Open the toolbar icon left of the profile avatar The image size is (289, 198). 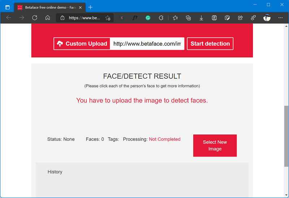point(253,18)
